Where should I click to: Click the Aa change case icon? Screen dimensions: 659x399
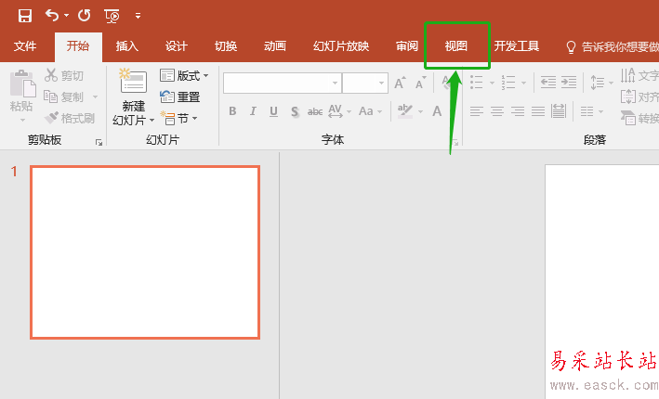366,111
